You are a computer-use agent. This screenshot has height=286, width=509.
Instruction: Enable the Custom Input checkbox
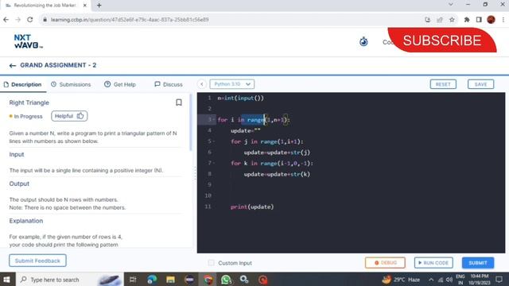click(211, 263)
